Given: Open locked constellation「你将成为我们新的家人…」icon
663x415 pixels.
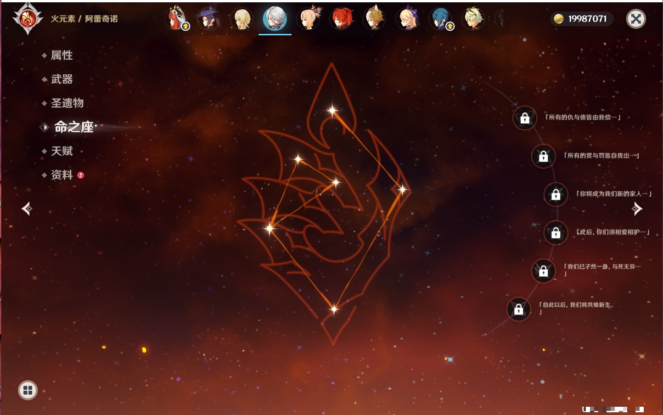Looking at the screenshot, I should click(x=556, y=194).
